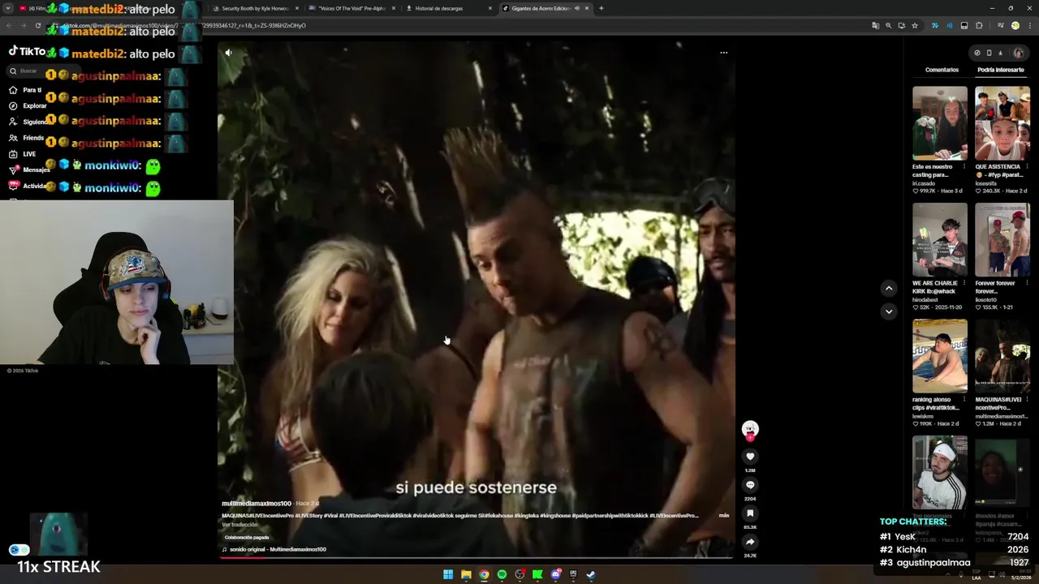This screenshot has height=584, width=1039.
Task: Save the video with bookmark icon
Action: point(750,513)
